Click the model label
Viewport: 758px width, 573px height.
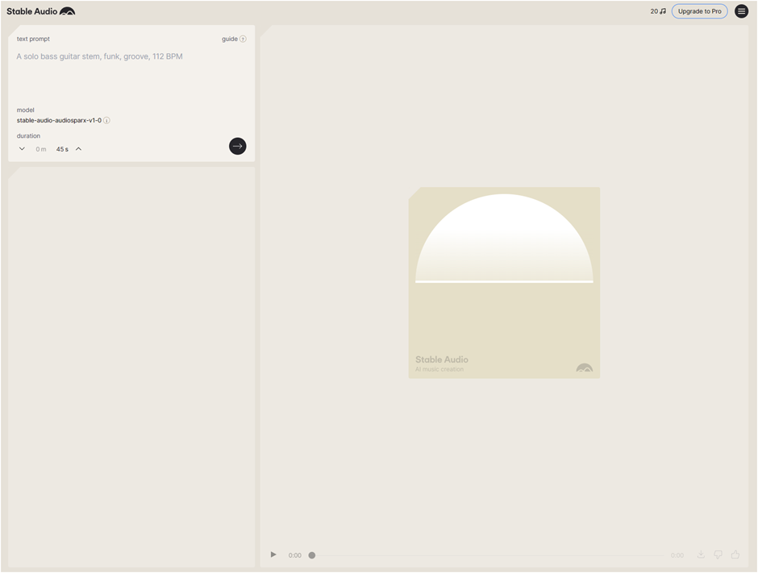[26, 110]
